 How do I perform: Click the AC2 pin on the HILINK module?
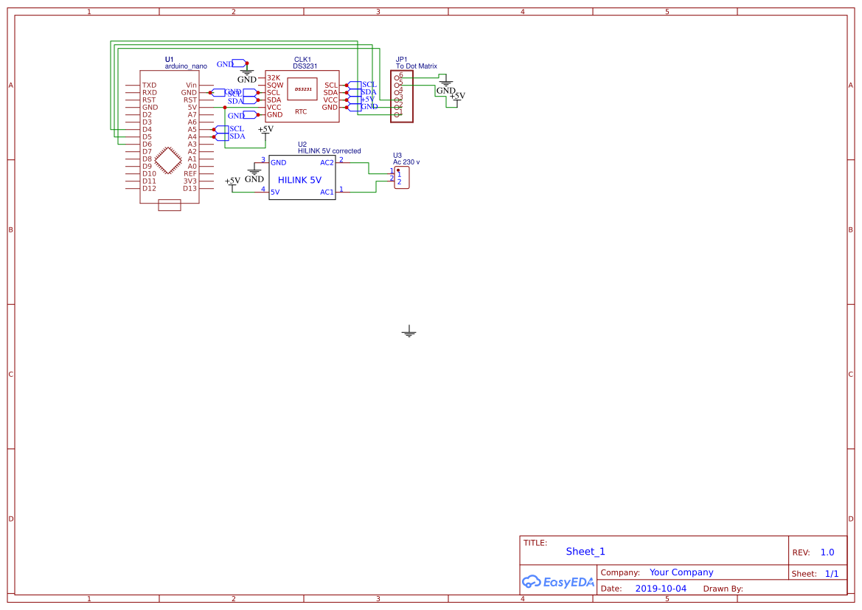click(327, 162)
